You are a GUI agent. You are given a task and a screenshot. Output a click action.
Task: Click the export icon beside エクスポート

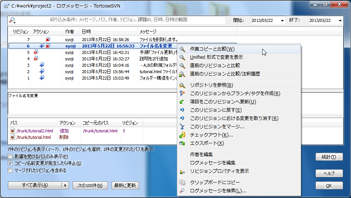182,143
